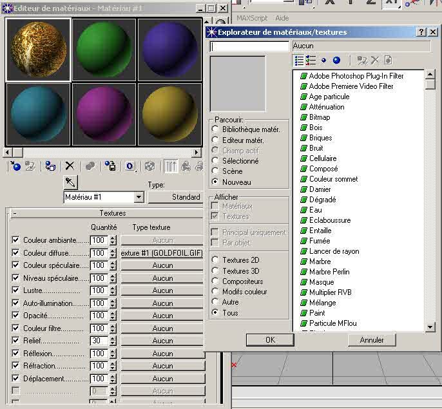
Task: Uncheck the Relief map checkbox
Action: (16, 340)
